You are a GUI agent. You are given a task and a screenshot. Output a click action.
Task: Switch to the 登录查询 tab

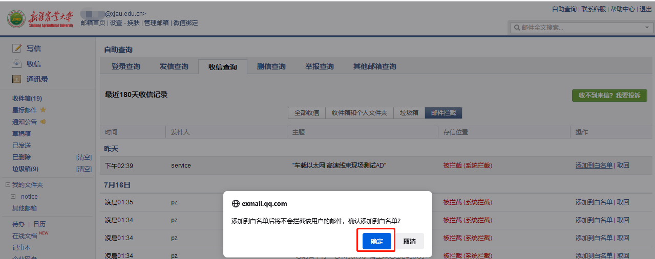click(126, 67)
